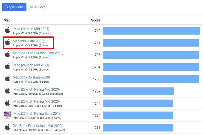Click the Score column header
Image resolution: width=203 pixels, height=135 pixels.
tap(96, 20)
